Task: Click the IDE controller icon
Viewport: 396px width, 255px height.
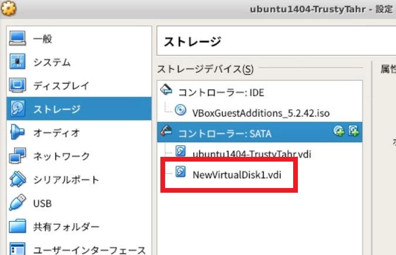Action: [166, 90]
